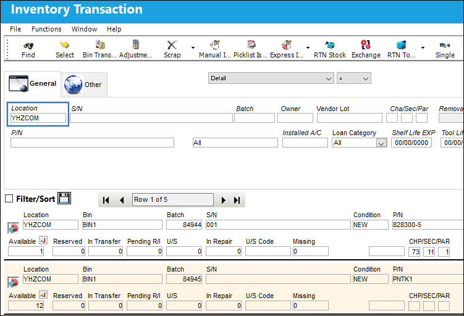Open the Picklist Issue tool

pos(251,44)
